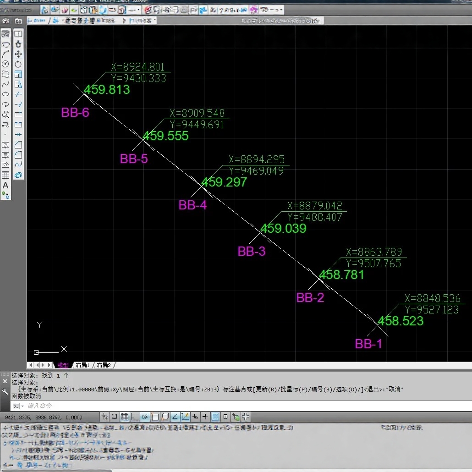Viewport: 472px width, 472px height.
Task: Open the Table insert tool
Action: (5, 175)
